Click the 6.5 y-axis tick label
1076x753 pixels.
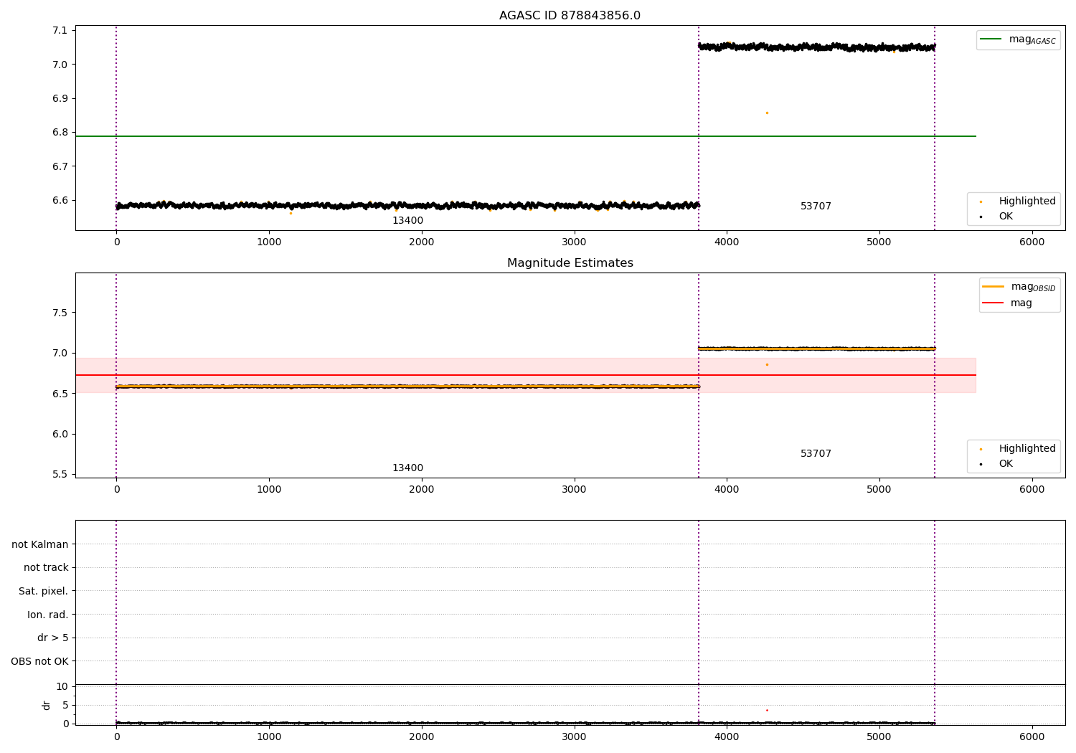tap(60, 394)
